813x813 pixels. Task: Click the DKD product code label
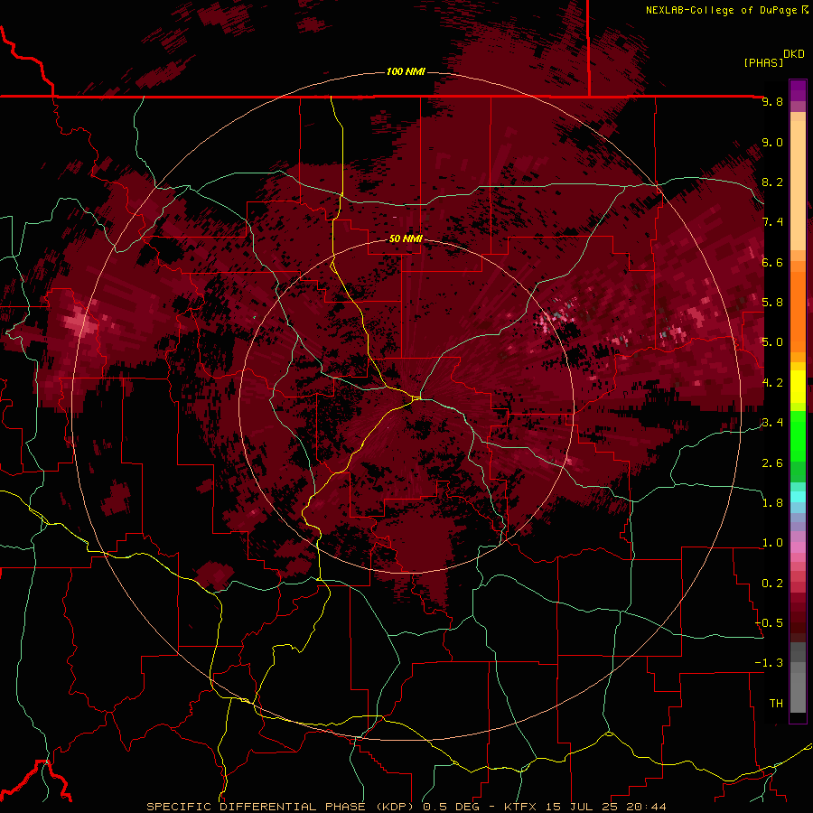click(x=793, y=54)
